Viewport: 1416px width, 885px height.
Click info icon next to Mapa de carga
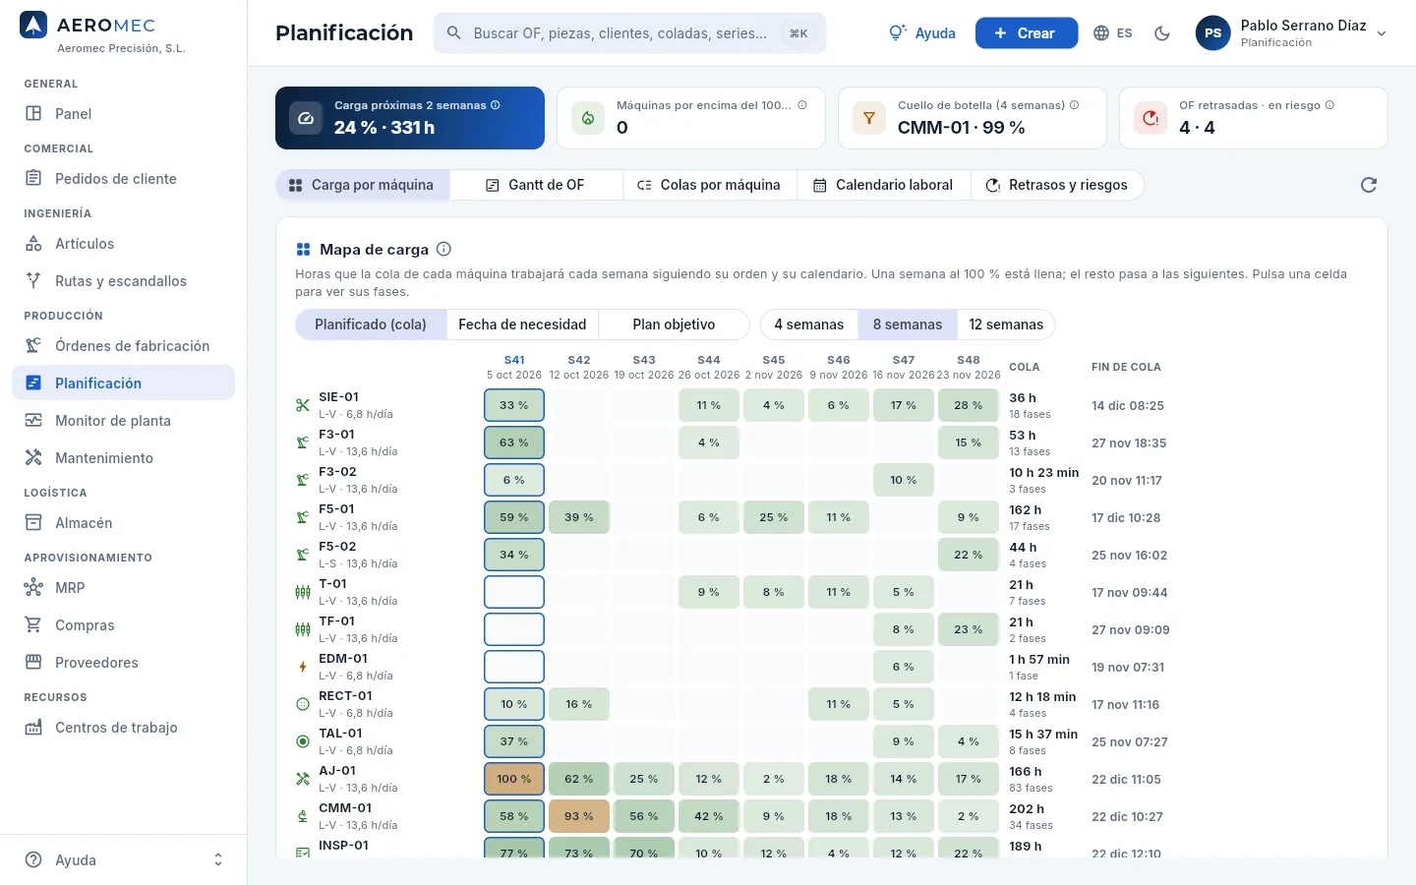click(x=443, y=249)
